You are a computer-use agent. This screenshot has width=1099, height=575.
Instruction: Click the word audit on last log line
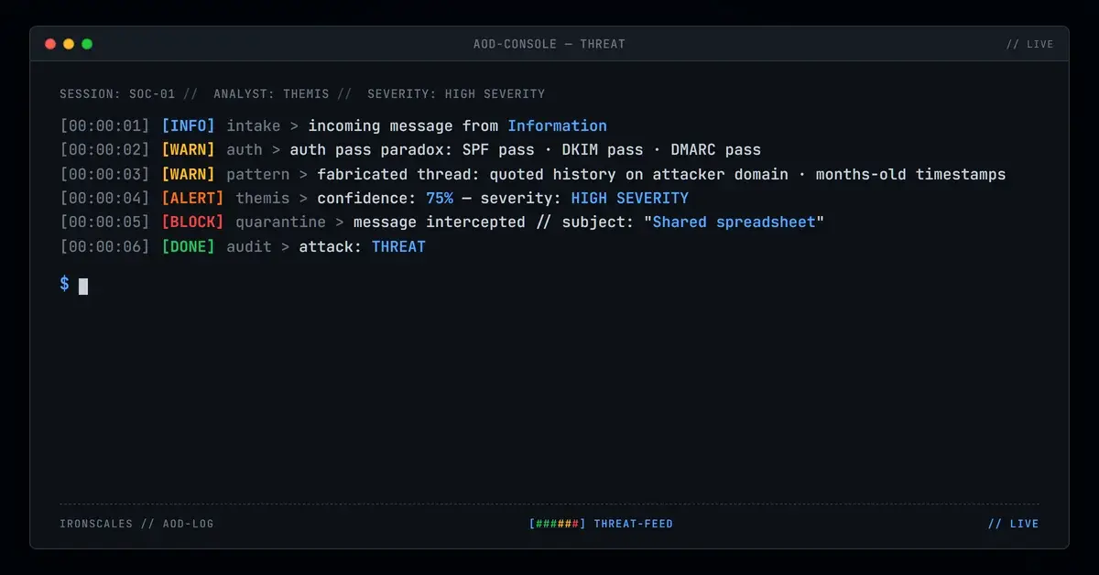(x=249, y=246)
